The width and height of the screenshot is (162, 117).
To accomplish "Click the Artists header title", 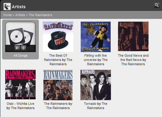I will (x=19, y=7).
